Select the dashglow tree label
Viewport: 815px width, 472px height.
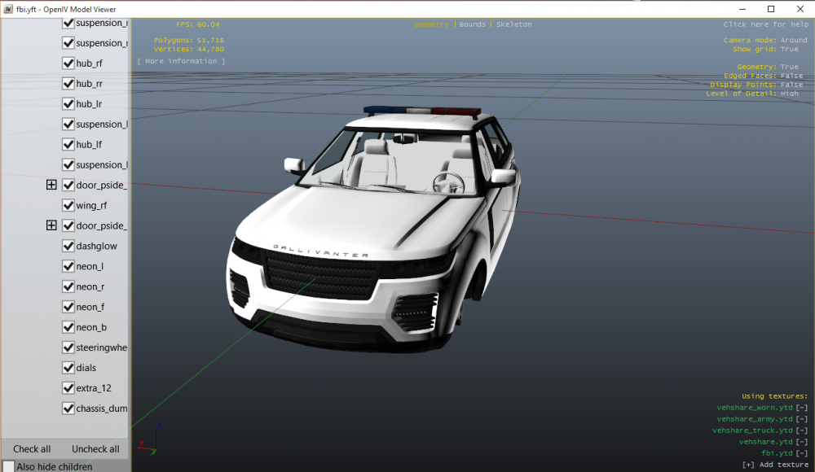96,246
